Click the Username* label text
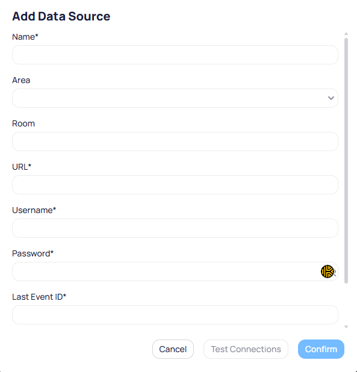Image resolution: width=357 pixels, height=372 pixels. [x=34, y=210]
